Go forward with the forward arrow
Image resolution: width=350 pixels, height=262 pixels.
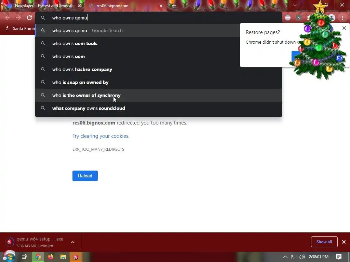(18, 18)
